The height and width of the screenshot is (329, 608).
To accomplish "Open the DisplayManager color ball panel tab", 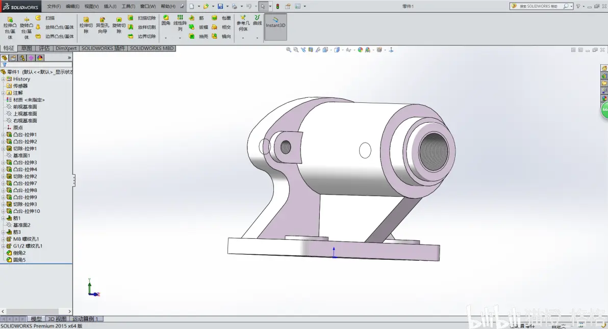I will (40, 58).
